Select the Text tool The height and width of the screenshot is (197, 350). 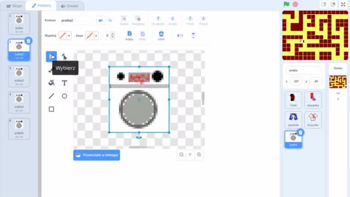[x=65, y=83]
